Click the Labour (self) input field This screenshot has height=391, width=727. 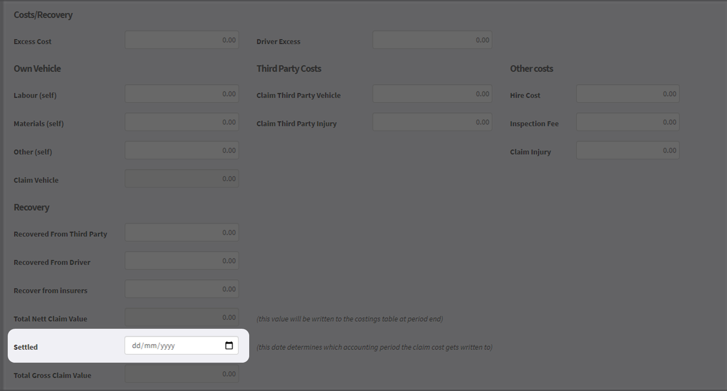click(182, 94)
